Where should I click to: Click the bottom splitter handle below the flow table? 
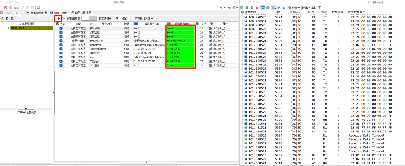[x=146, y=163]
